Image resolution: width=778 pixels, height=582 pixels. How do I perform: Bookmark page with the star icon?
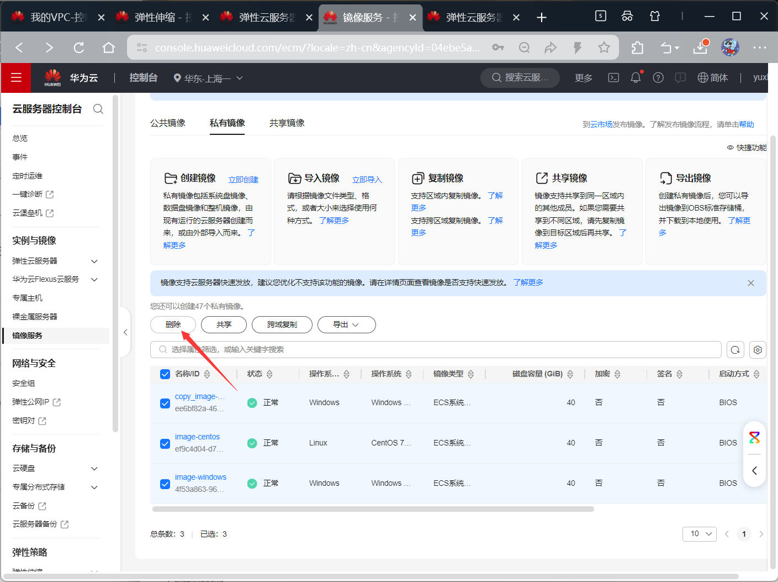pyautogui.click(x=604, y=48)
